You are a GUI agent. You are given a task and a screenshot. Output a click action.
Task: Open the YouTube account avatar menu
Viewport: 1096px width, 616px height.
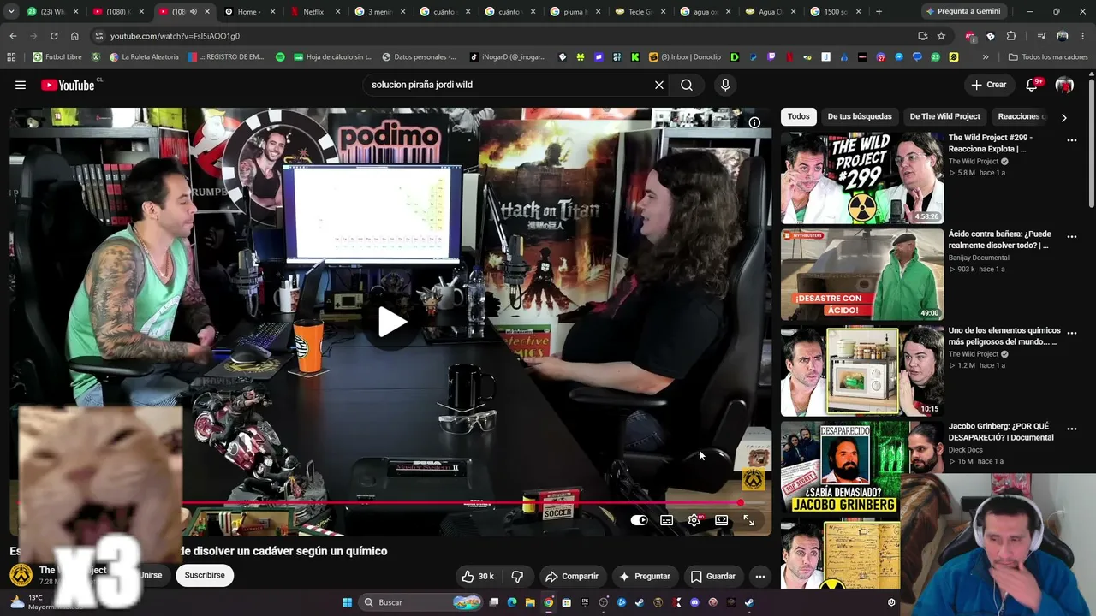click(x=1064, y=85)
